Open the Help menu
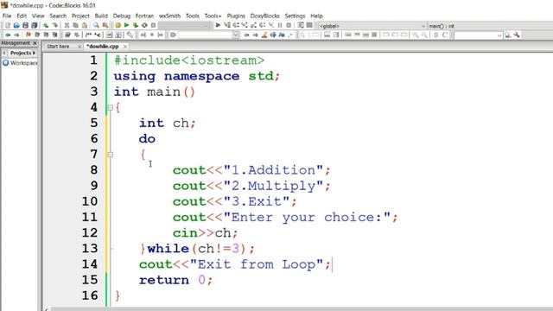Viewport: 553px width, 311px height. [316, 16]
